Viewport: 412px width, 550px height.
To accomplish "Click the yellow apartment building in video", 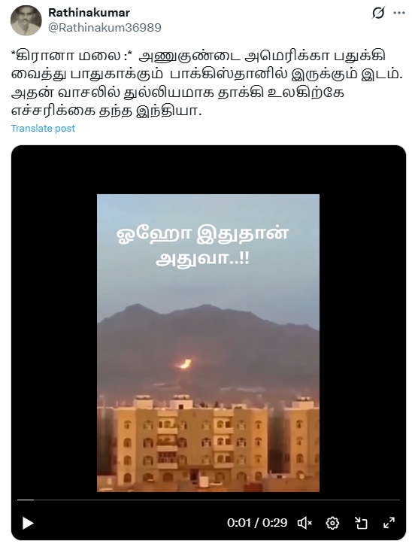I will tap(191, 442).
